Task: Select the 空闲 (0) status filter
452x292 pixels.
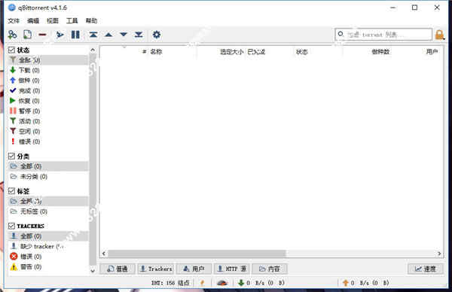Action: tap(48, 131)
